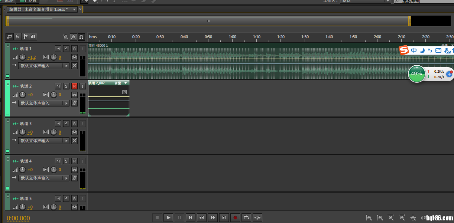The width and height of the screenshot is (454, 223).
Task: Toggle the metronome icon above the tracks
Action: pos(65,37)
